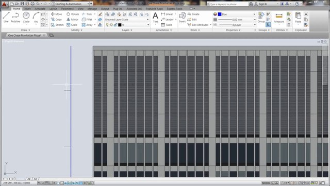Click the Insert block icon
This screenshot has height=186, width=330.
(182, 17)
